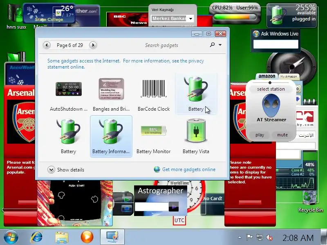Click the Search gadgets field
The width and height of the screenshot is (327, 245).
coord(161,45)
